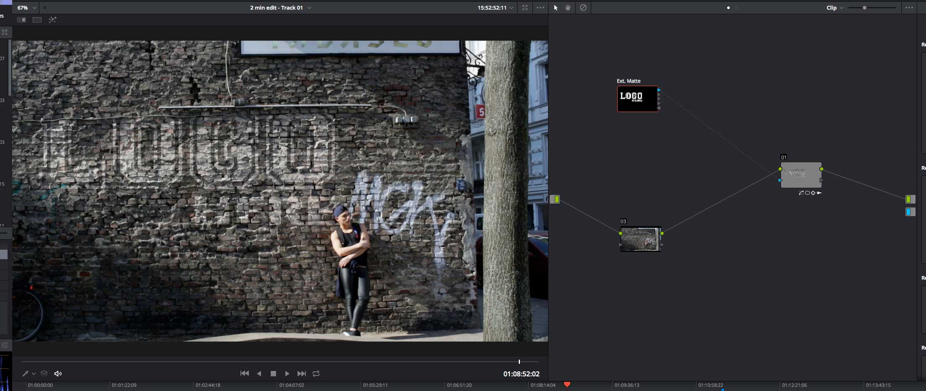Image resolution: width=926 pixels, height=391 pixels.
Task: Click the viewer scrubber bar playhead
Action: [519, 362]
